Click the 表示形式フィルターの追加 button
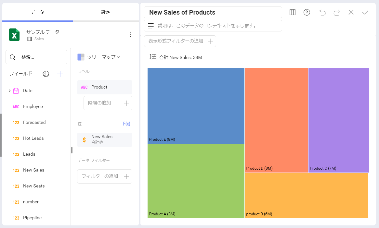This screenshot has height=228, width=379. pos(180,41)
